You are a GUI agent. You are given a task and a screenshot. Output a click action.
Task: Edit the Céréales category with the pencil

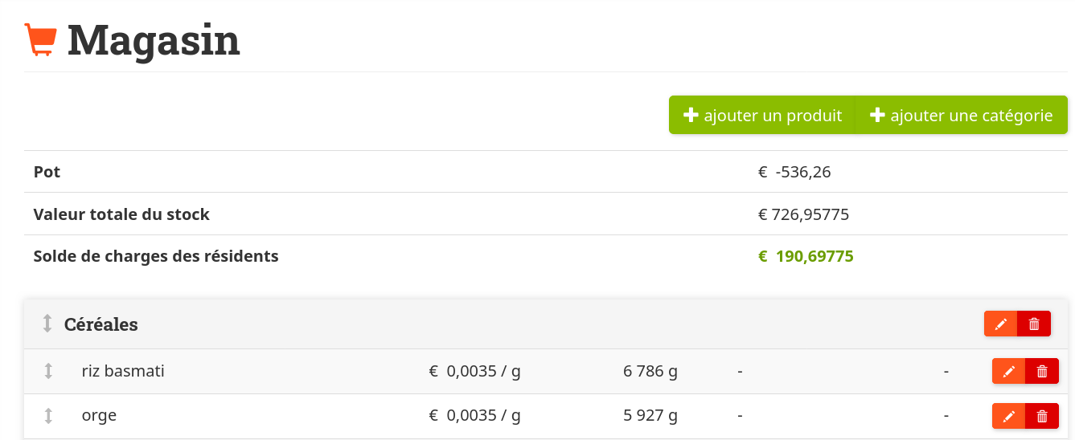pos(1000,324)
